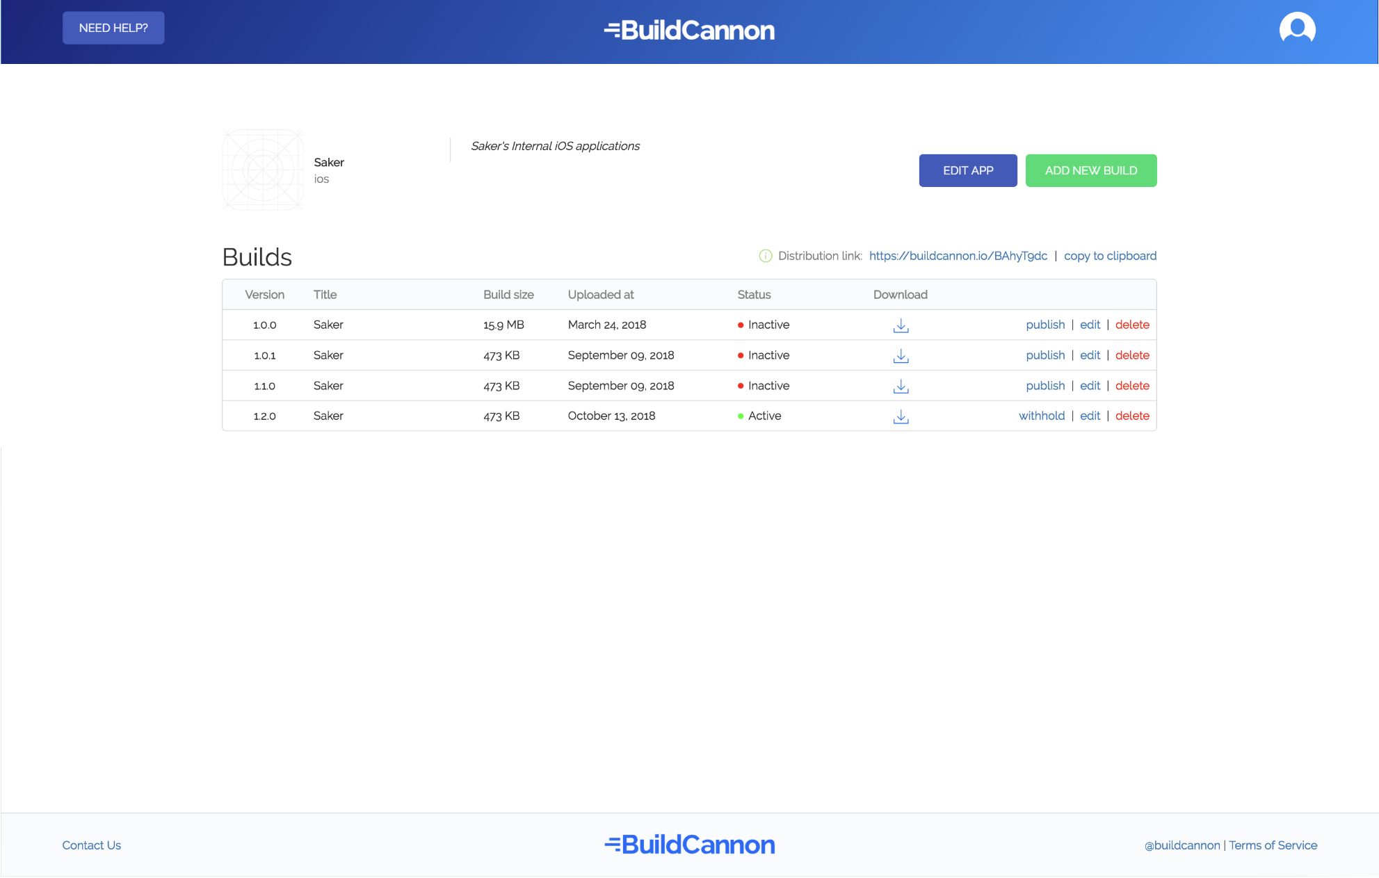Open Terms of Service in footer
Screen dimensions: 1379x878
(1273, 845)
